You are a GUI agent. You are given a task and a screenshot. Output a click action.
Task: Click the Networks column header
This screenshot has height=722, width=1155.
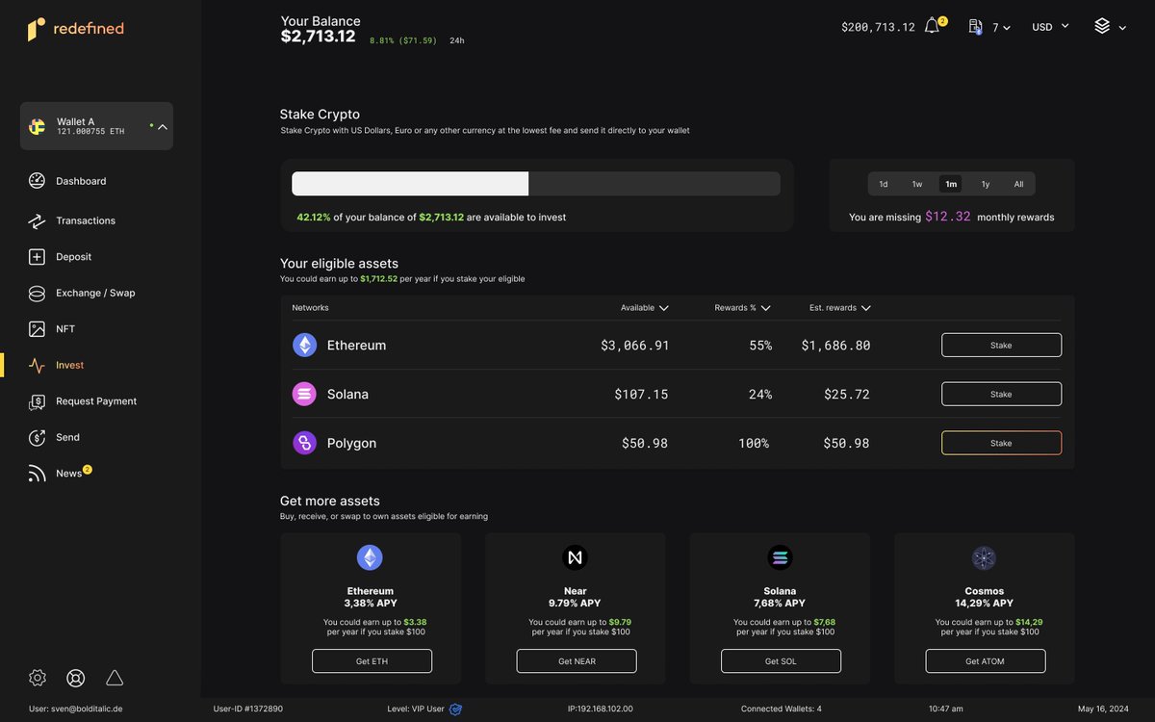(310, 308)
